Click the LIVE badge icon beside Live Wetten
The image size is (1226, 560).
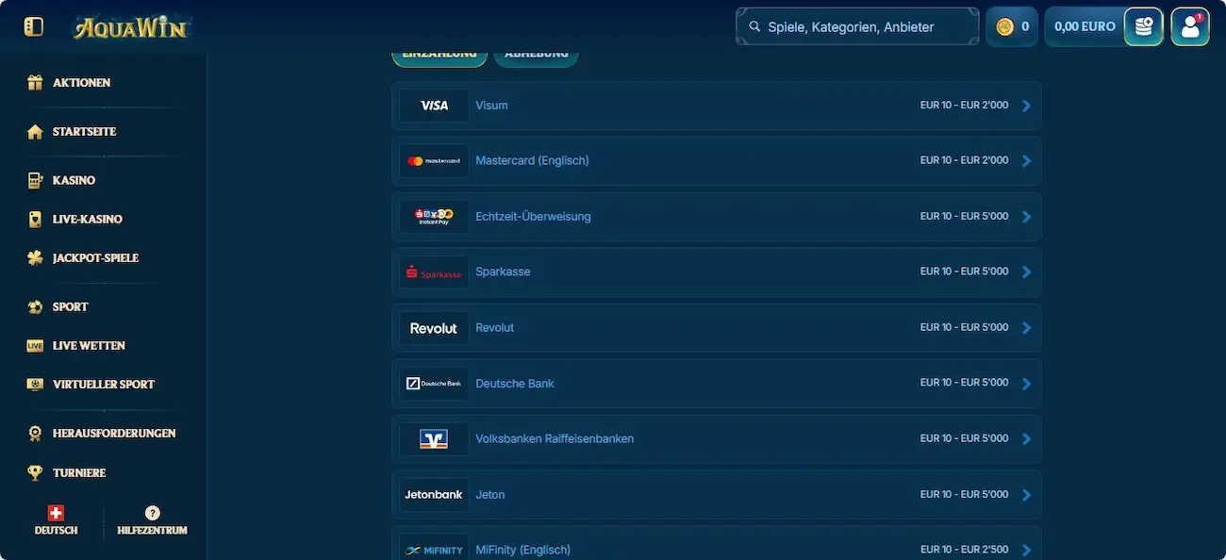point(35,346)
